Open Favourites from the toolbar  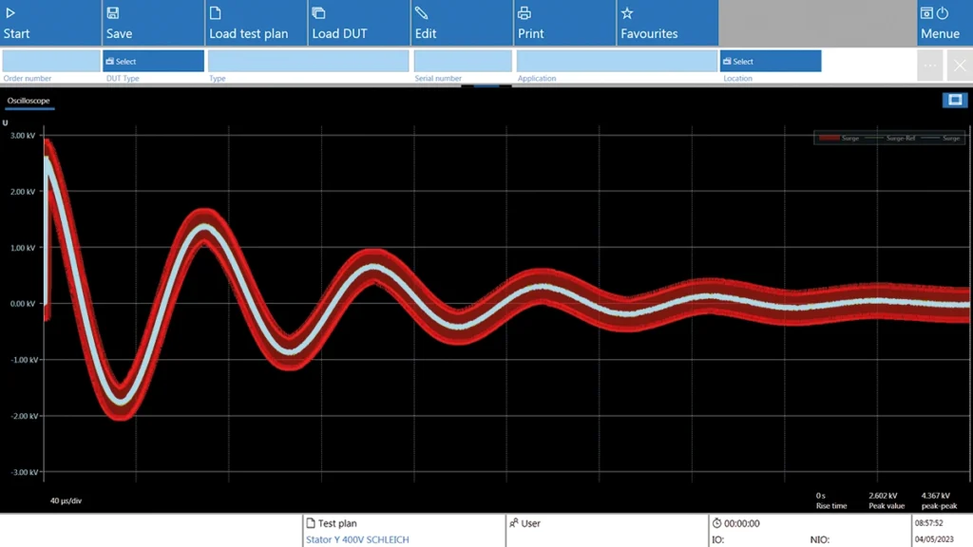667,23
